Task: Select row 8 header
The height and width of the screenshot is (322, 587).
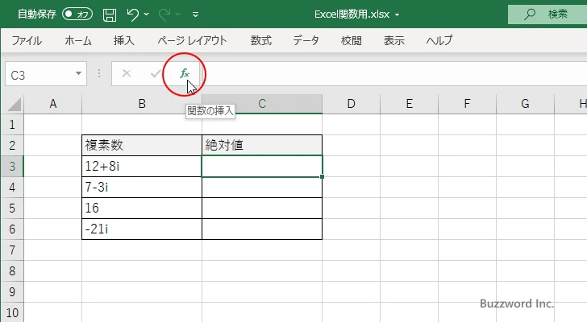Action: click(12, 270)
